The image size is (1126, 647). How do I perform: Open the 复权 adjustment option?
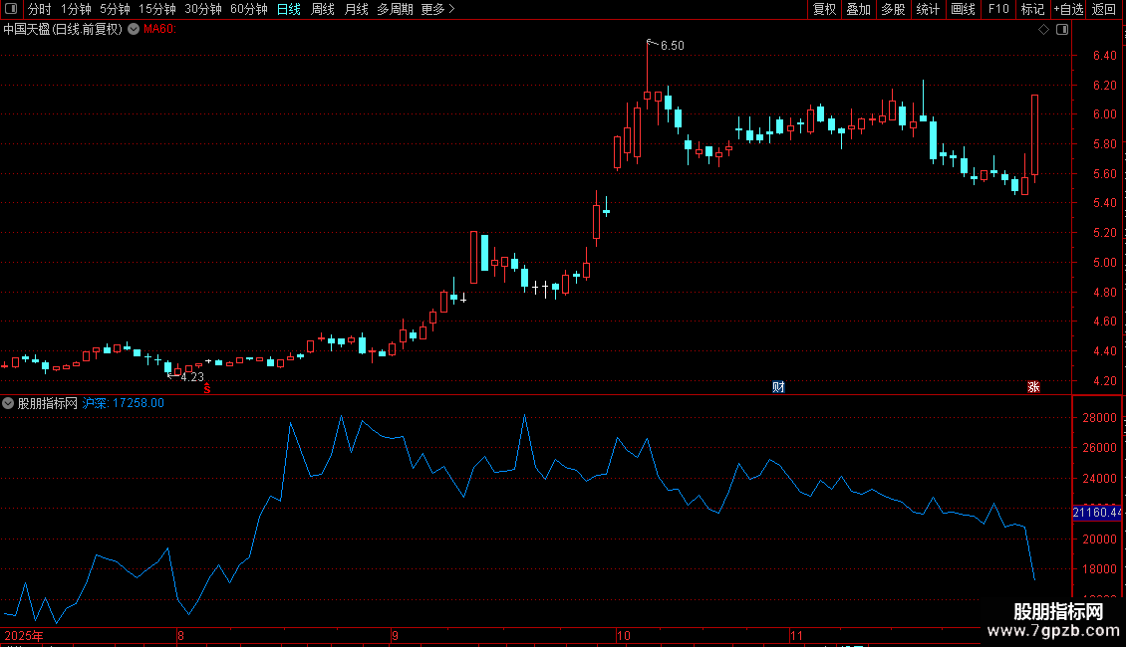coord(824,9)
